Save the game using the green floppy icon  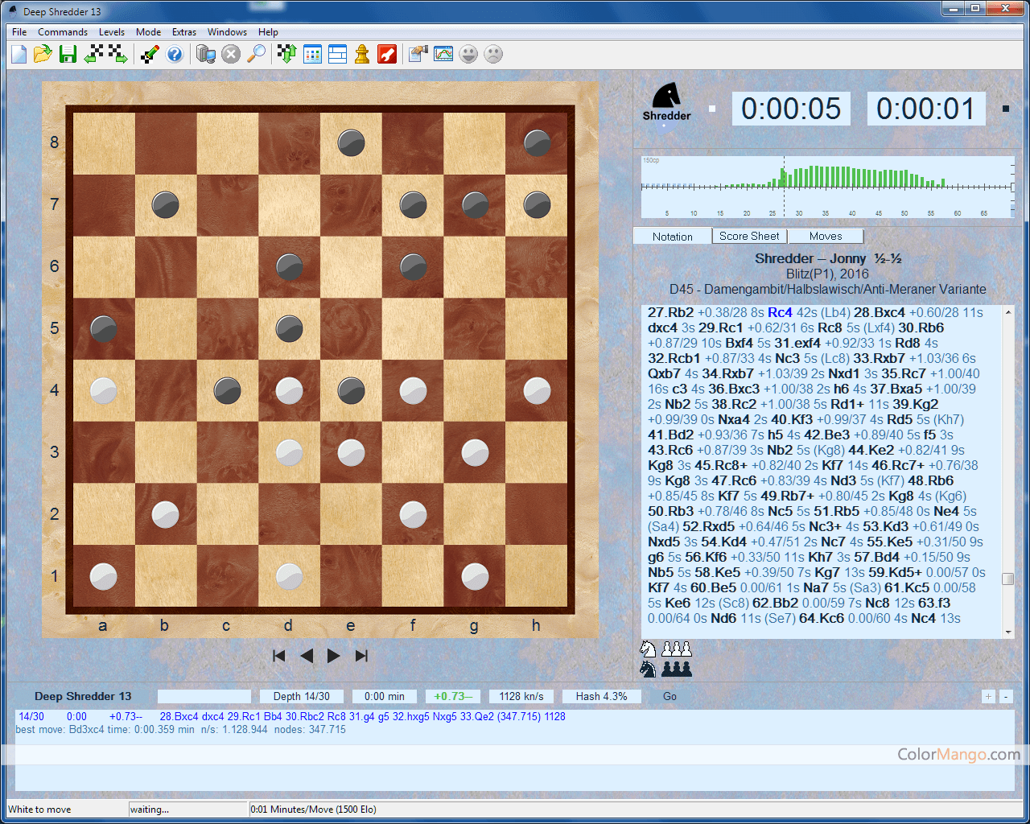click(x=68, y=54)
